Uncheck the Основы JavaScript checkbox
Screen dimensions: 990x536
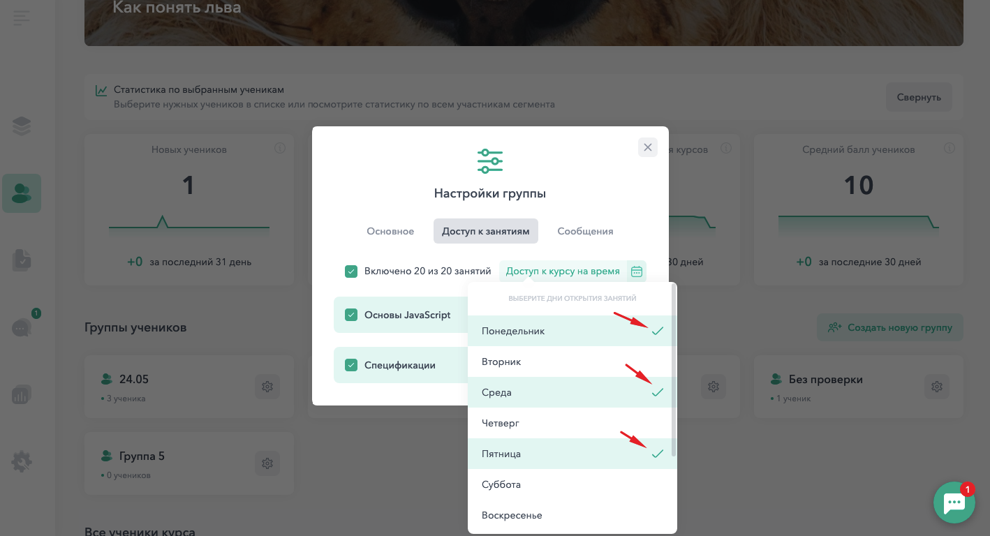pos(351,315)
